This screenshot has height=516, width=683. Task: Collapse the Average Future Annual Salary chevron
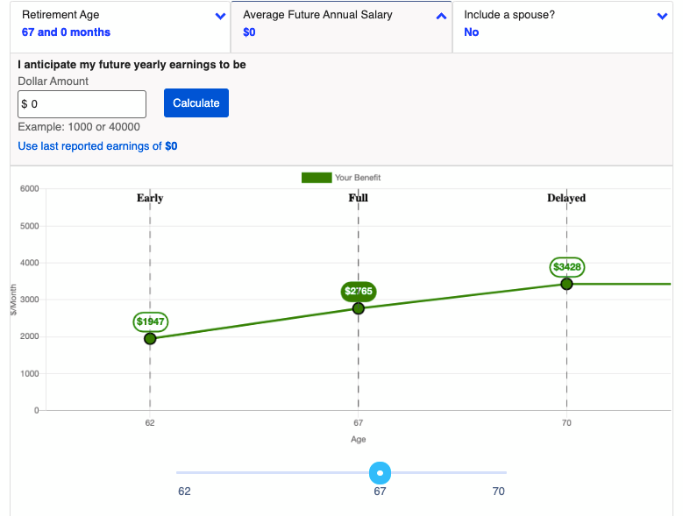click(x=441, y=17)
